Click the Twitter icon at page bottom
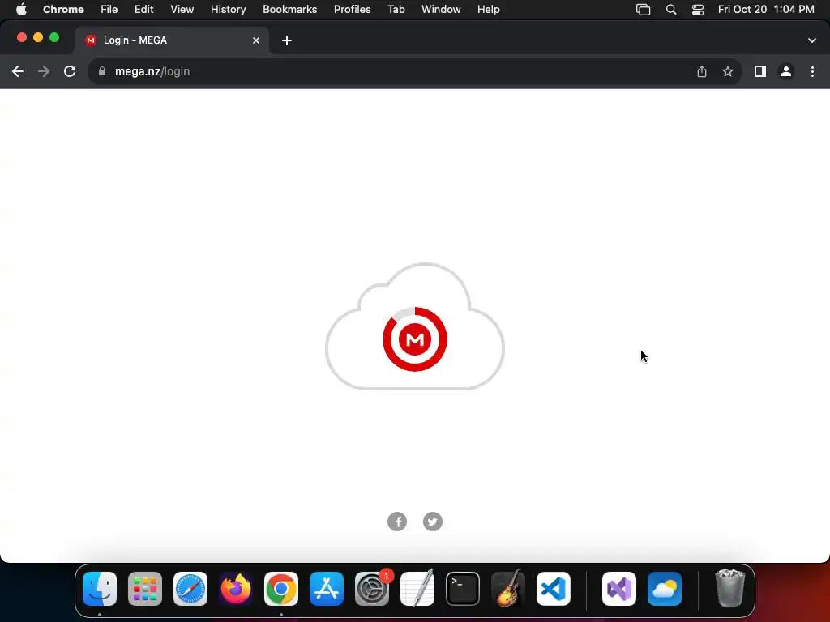830x622 pixels. (433, 522)
